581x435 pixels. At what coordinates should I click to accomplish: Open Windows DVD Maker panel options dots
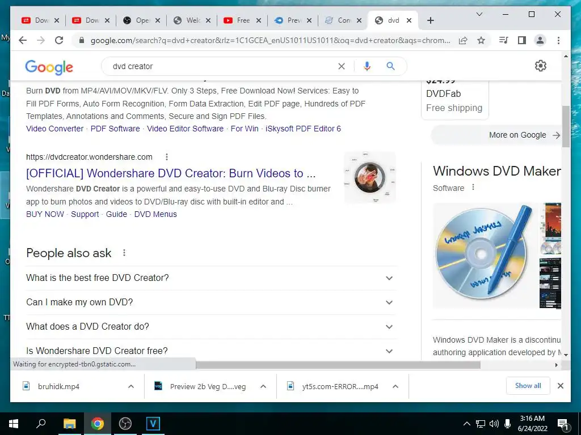click(x=473, y=187)
